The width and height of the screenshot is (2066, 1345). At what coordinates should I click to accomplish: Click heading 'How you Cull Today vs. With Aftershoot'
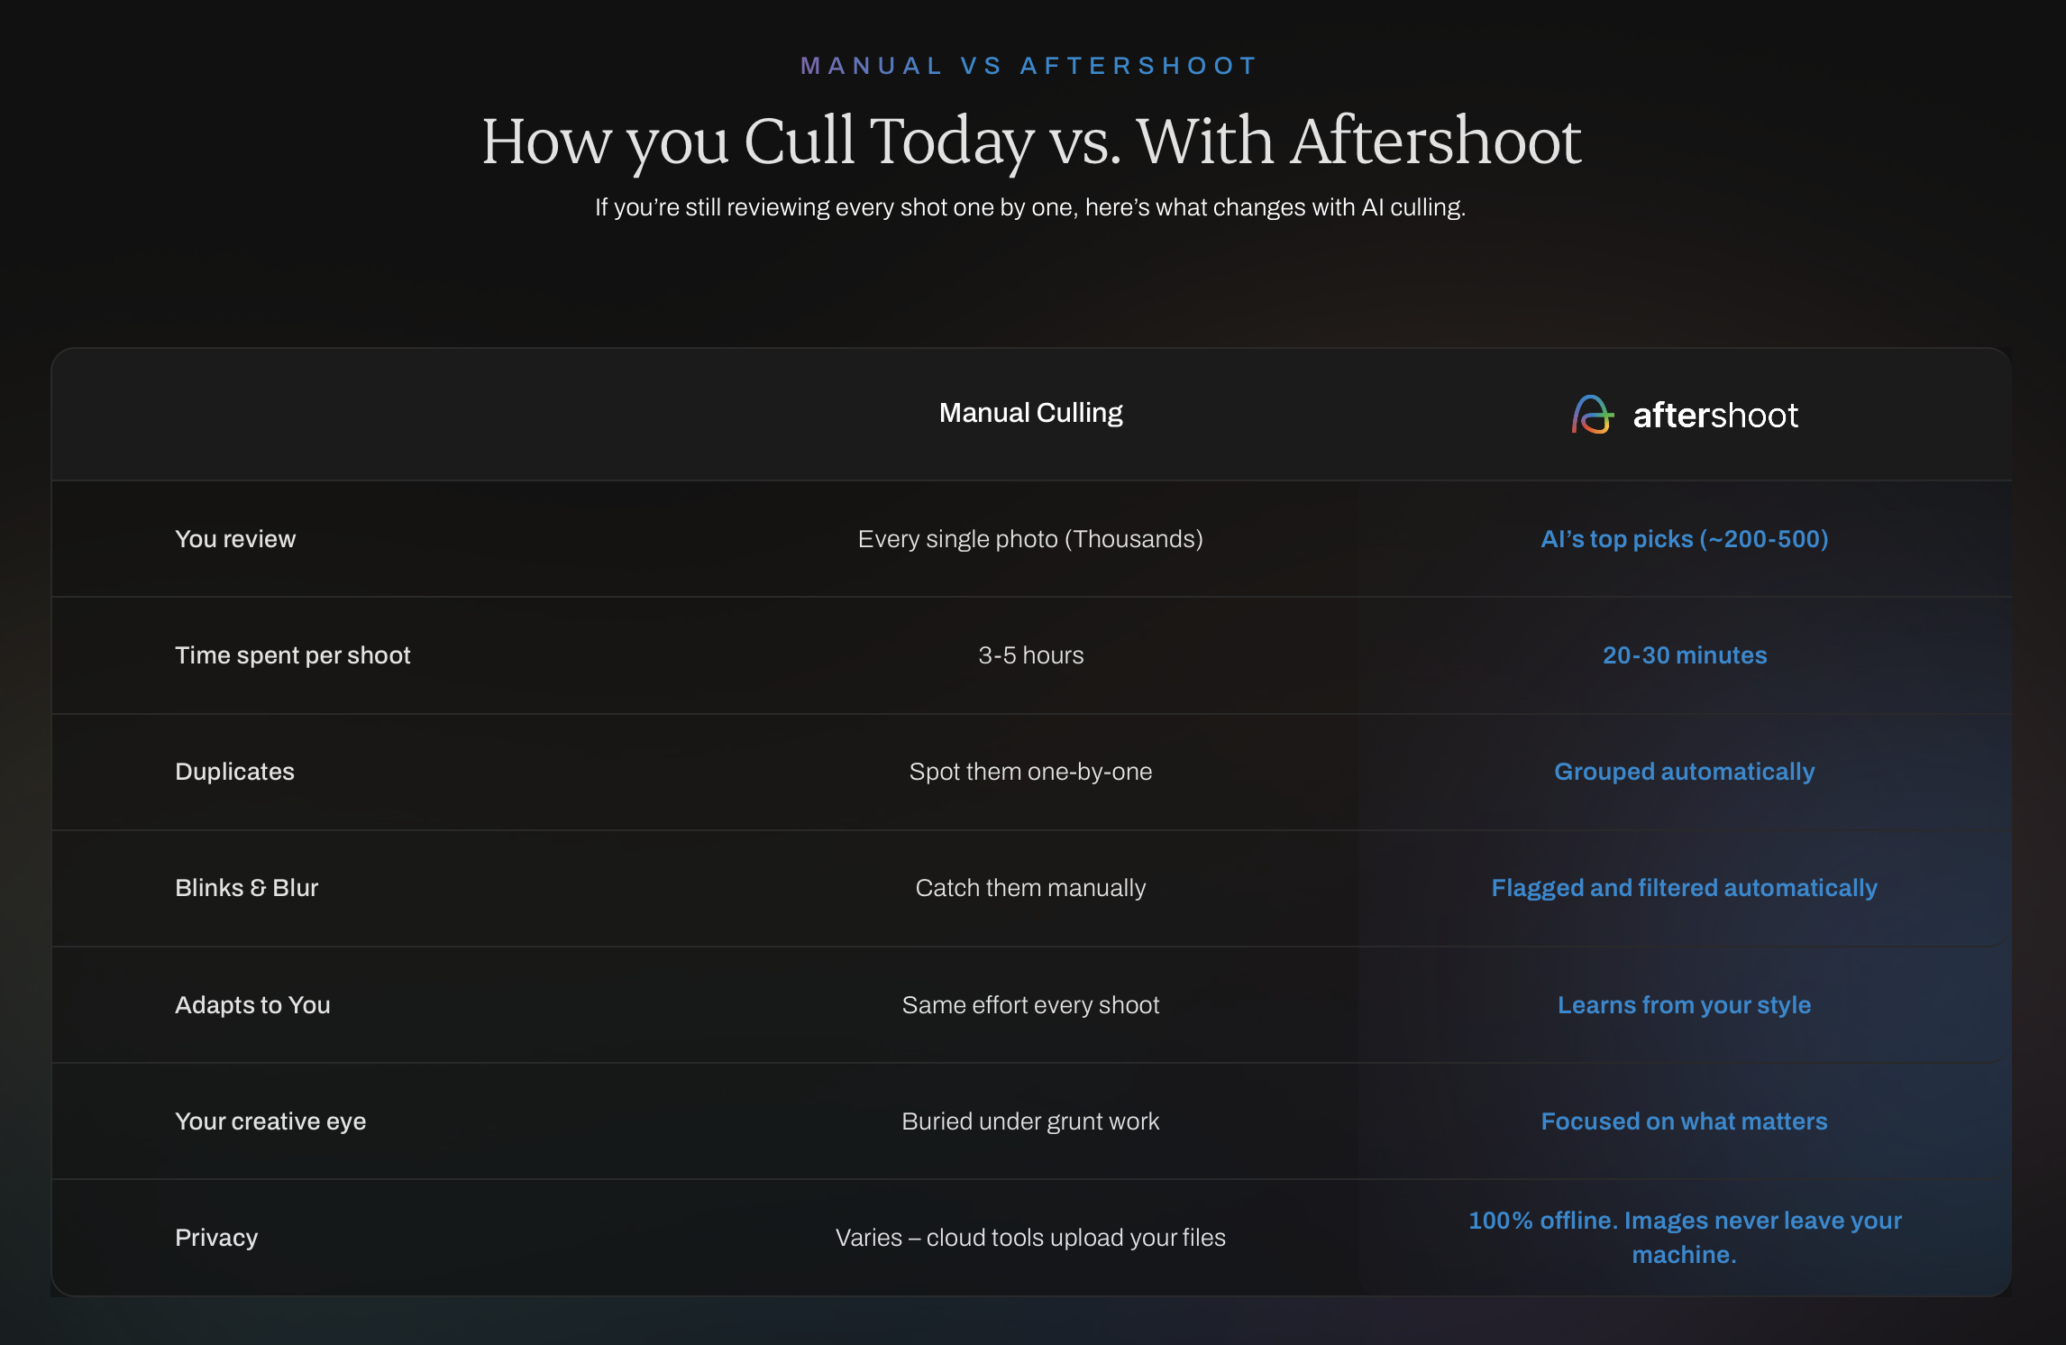coord(1031,142)
